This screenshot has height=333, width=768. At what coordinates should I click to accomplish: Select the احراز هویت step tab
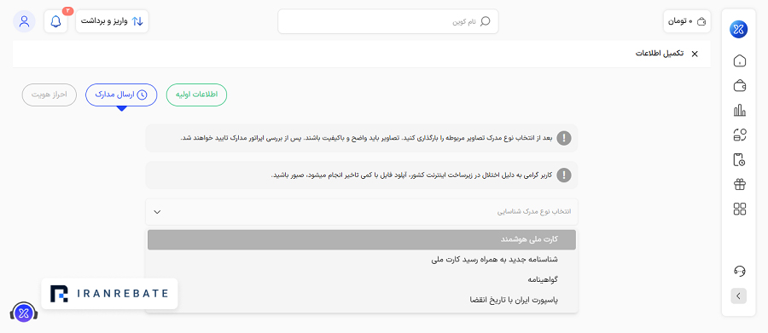click(49, 95)
